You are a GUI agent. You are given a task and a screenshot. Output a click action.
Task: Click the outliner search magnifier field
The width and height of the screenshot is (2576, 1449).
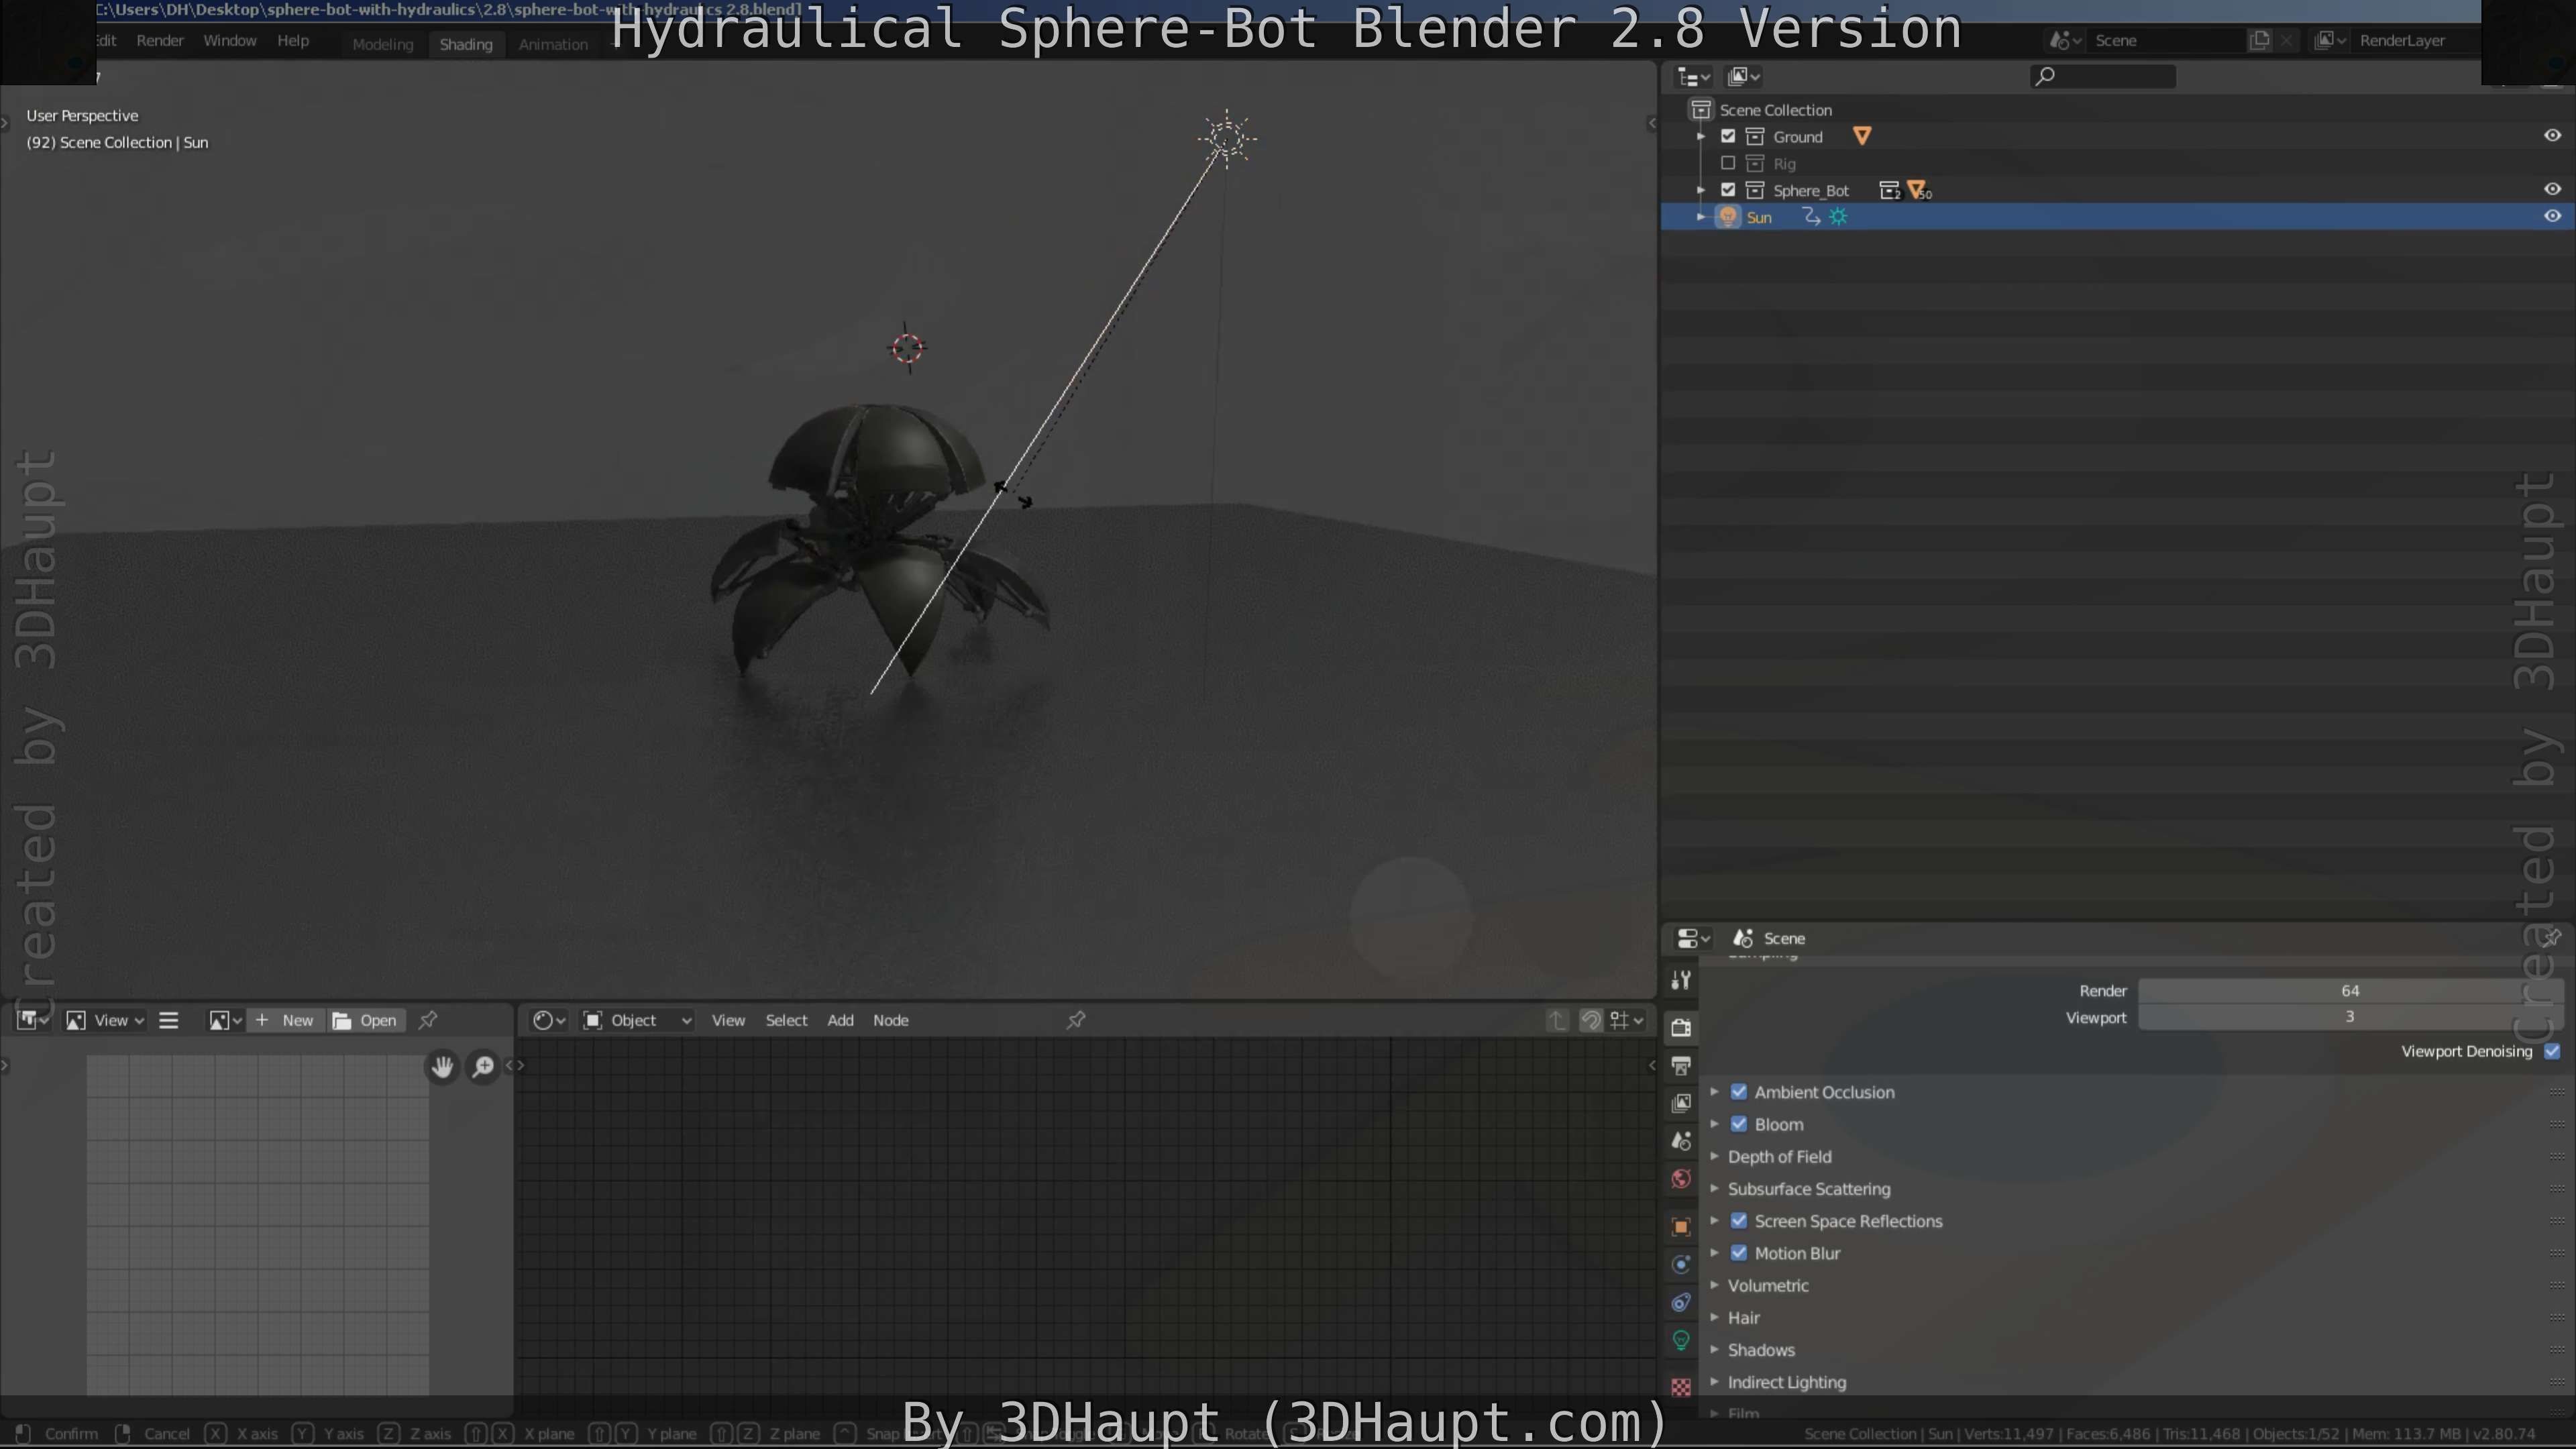point(2103,76)
